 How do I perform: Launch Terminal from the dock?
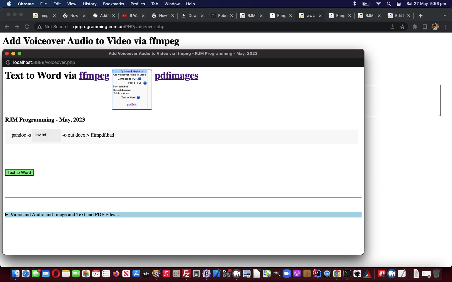tap(347, 274)
